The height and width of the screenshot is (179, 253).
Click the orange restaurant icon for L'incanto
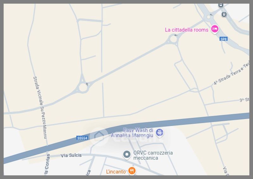pos(132,171)
